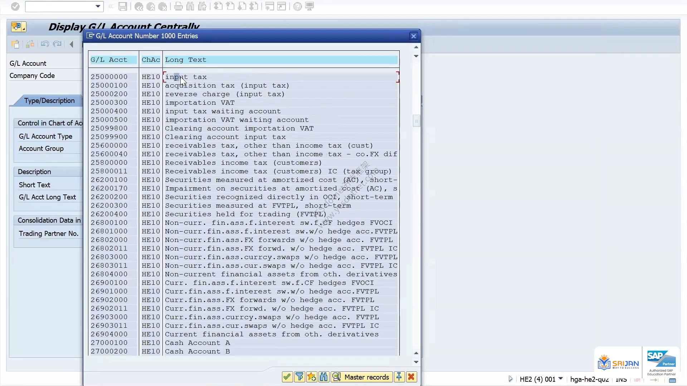Cancel with the red X footer button

click(x=411, y=377)
